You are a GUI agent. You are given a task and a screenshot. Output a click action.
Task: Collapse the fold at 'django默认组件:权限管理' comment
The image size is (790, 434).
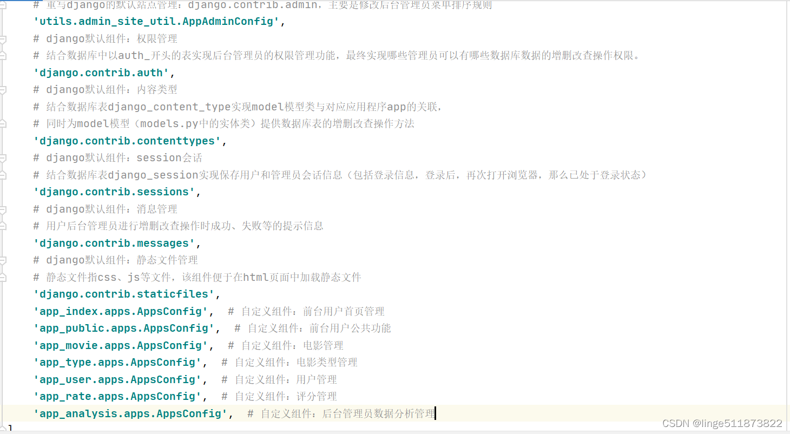pyautogui.click(x=3, y=39)
